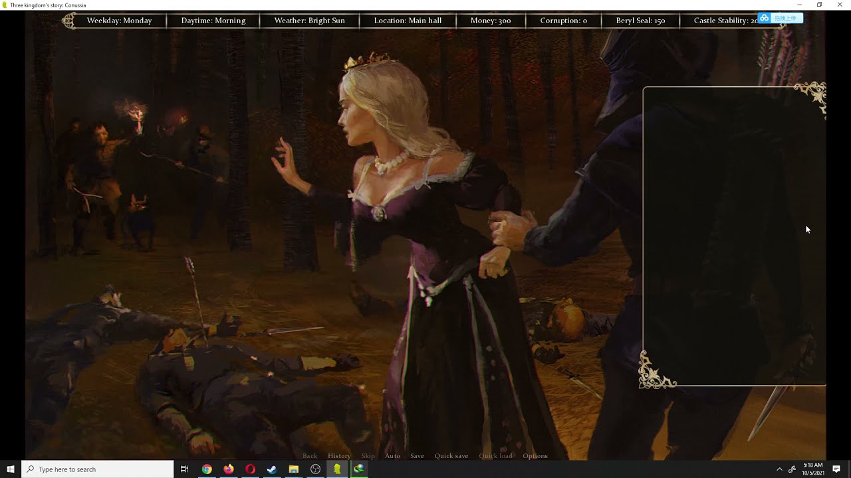851x478 pixels.
Task: Launch Opera from the taskbar
Action: [250, 469]
